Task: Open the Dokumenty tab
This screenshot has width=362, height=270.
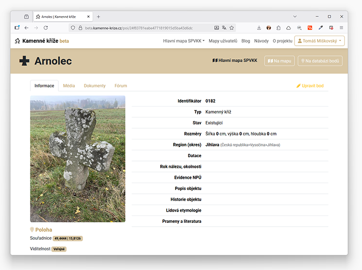Action: [x=95, y=86]
